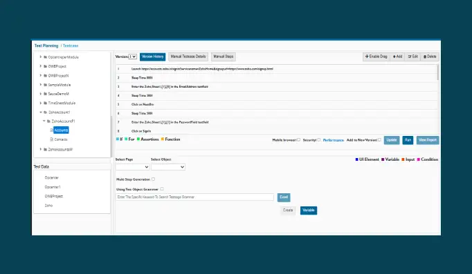472x274 pixels.
Task: Click the folder icon next to TimeSheetModule
Action: pyautogui.click(x=45, y=104)
